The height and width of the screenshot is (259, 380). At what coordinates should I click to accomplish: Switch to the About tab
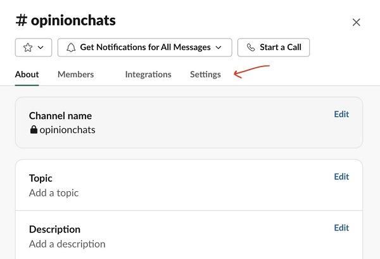click(x=27, y=75)
